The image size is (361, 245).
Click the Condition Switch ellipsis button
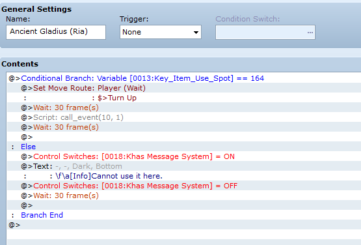coord(310,33)
